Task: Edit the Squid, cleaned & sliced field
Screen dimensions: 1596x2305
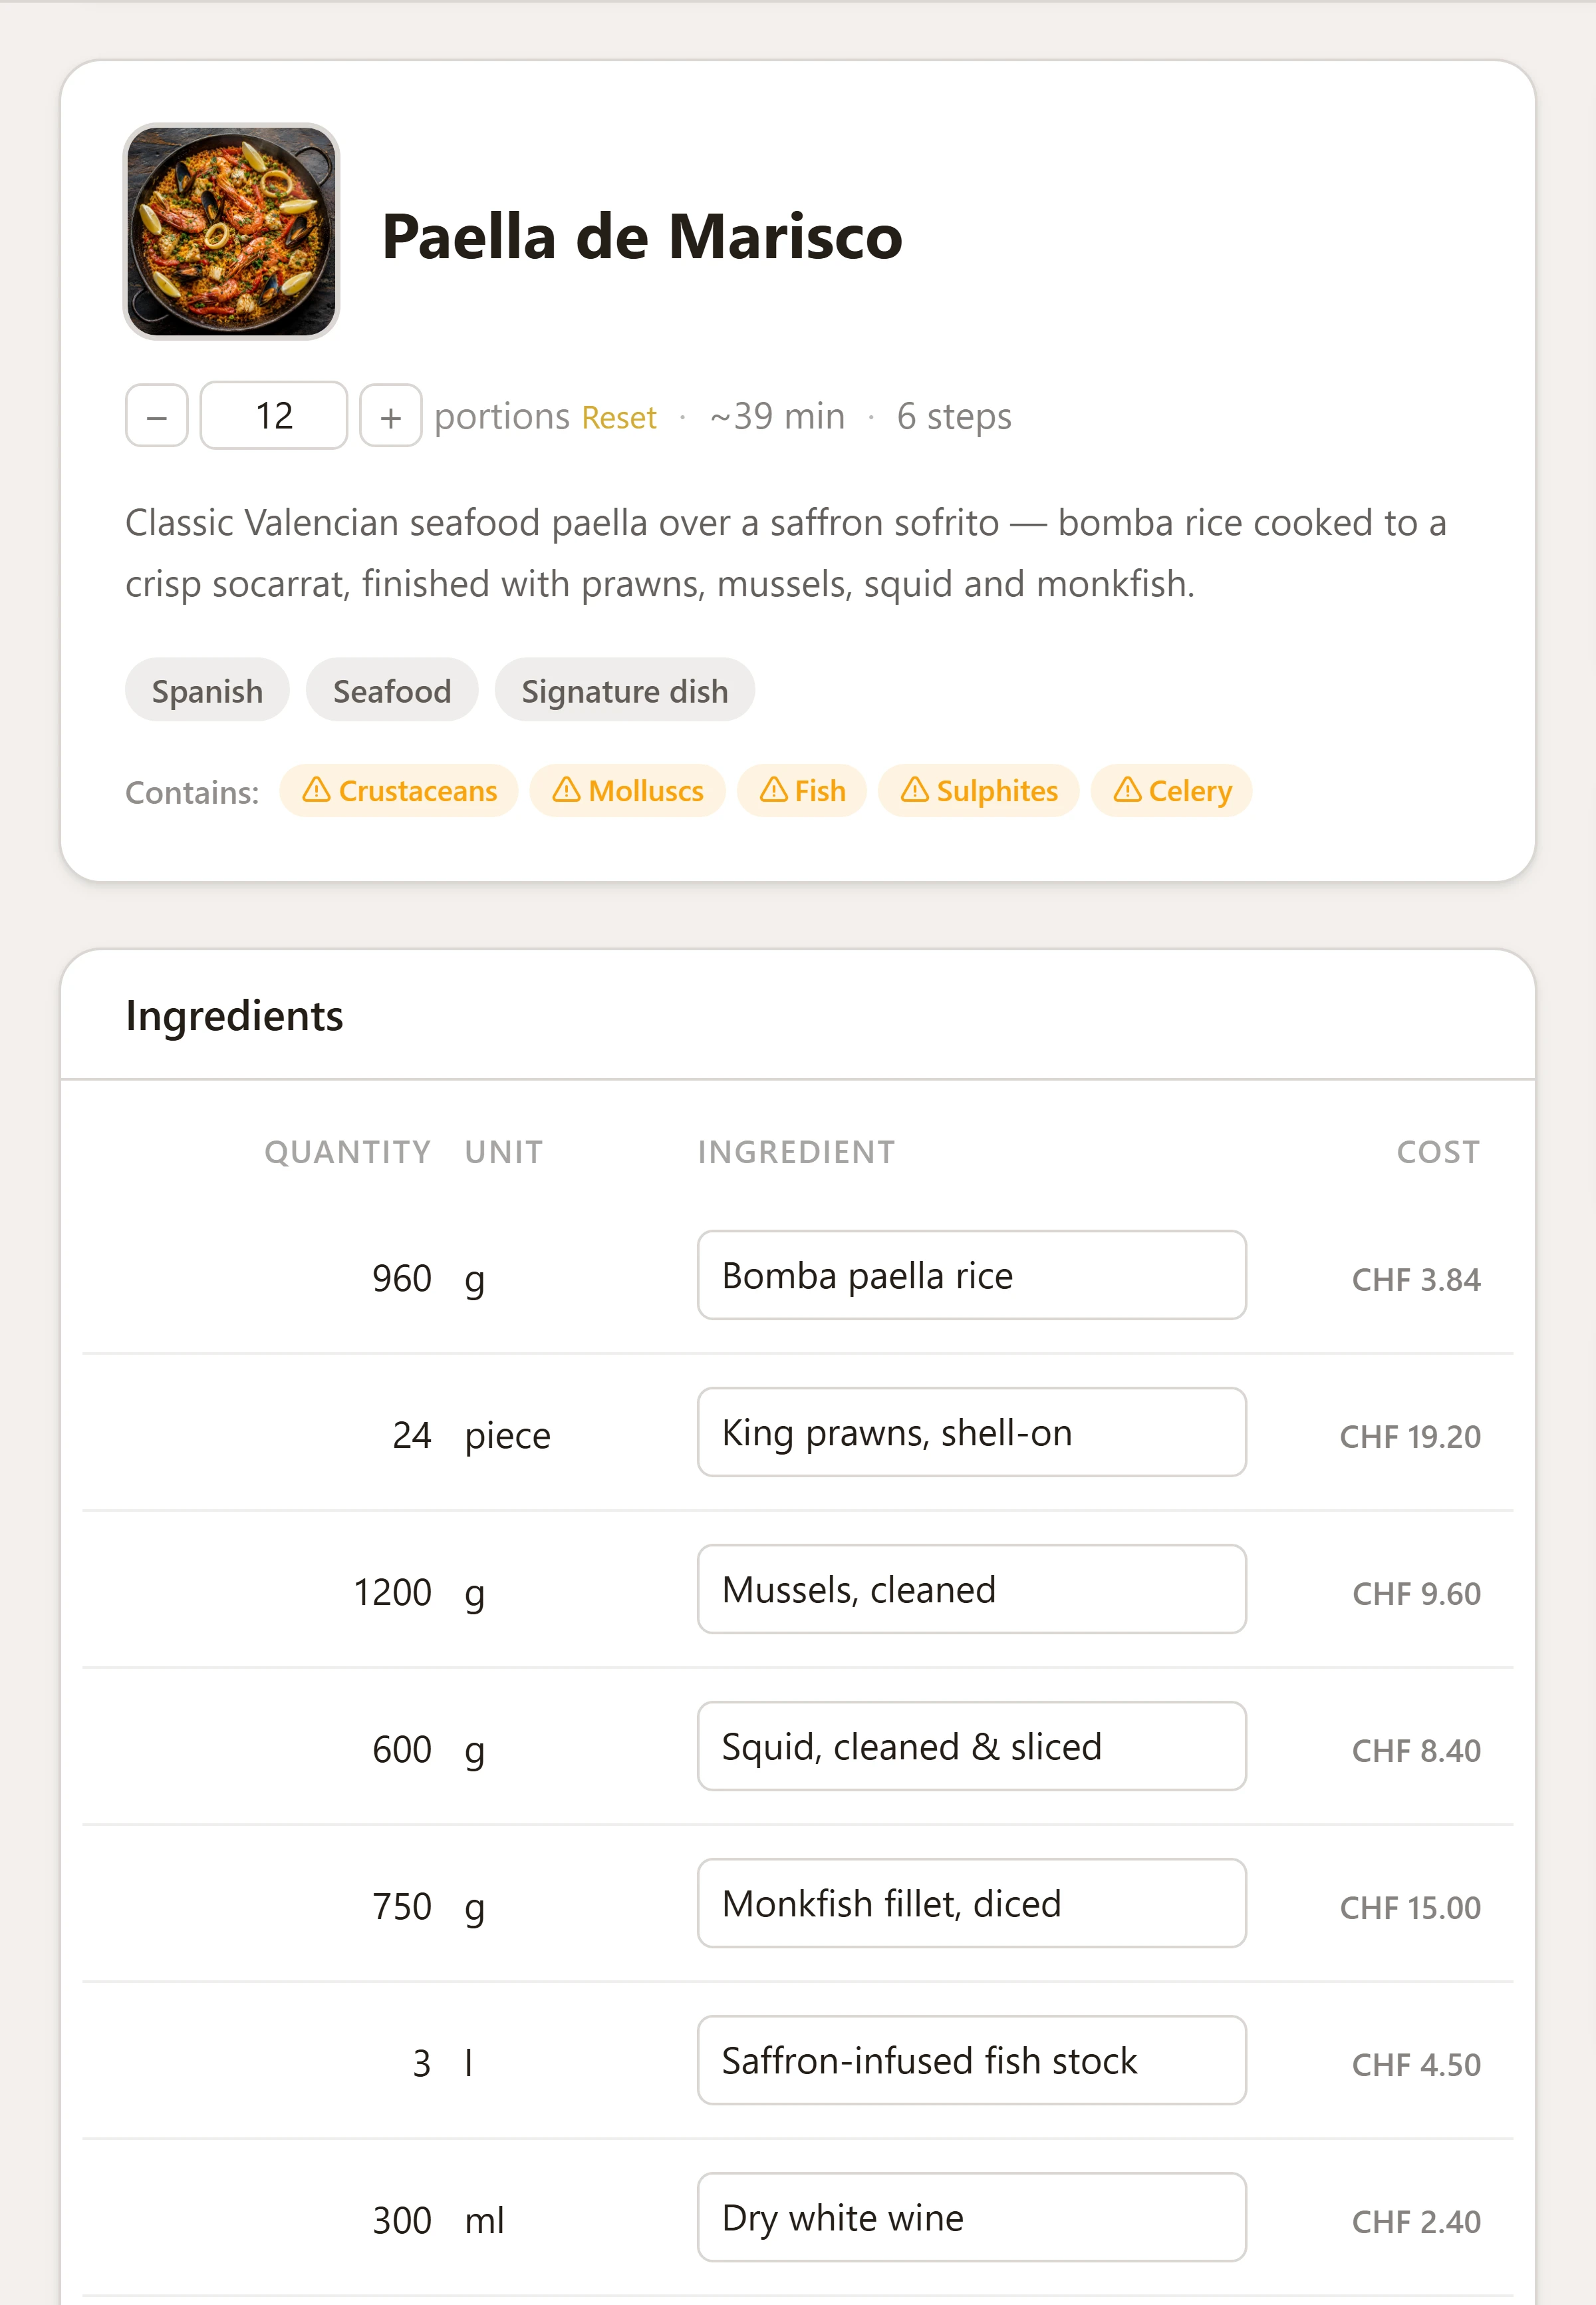Action: (x=972, y=1747)
